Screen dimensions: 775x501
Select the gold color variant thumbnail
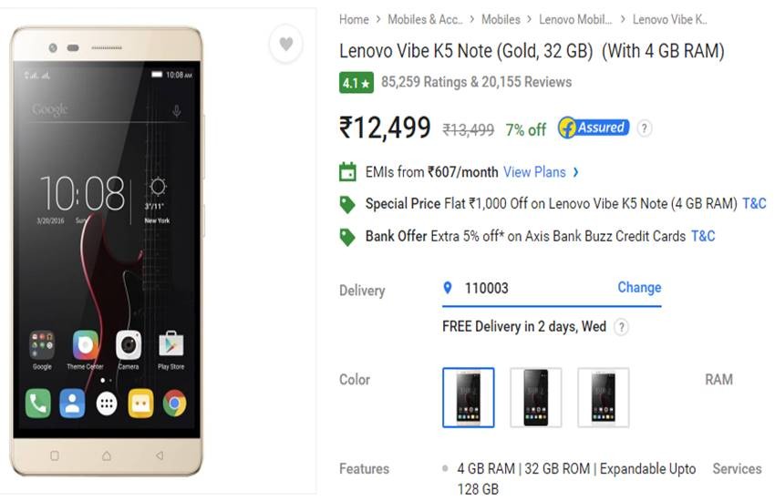coord(468,397)
